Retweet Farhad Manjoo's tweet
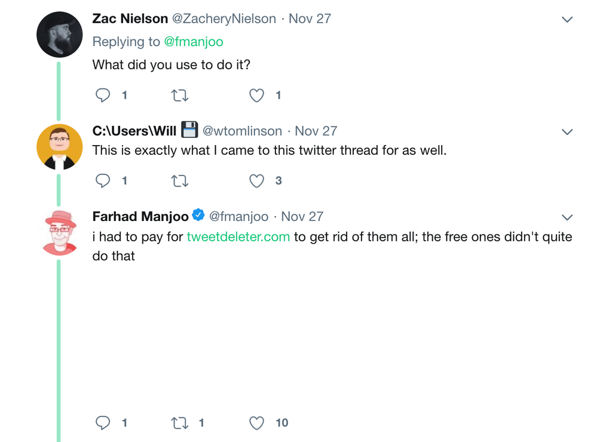This screenshot has height=442, width=612. click(x=180, y=423)
